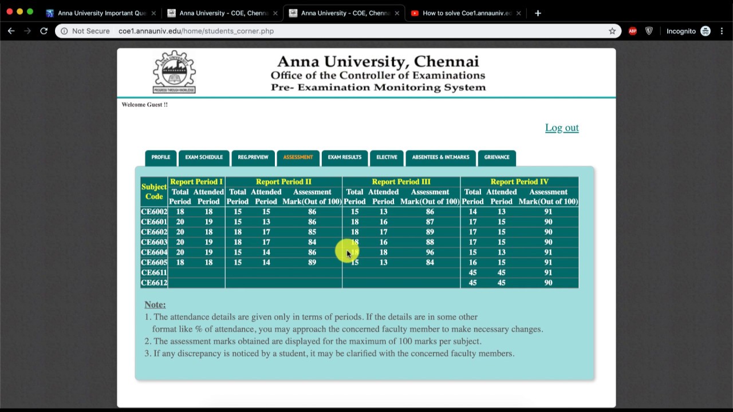Click subject code CE6602

[x=154, y=232]
